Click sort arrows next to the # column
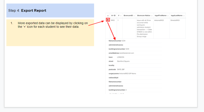Viewport: 204px width, 112px height. [x=121, y=16]
